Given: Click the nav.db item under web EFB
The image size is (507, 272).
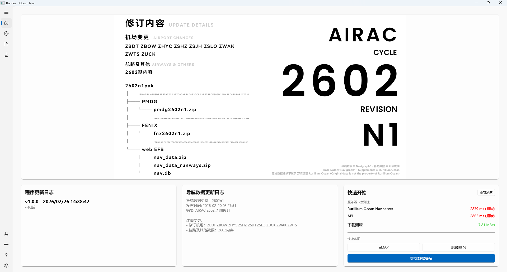Looking at the screenshot, I should coord(162,173).
